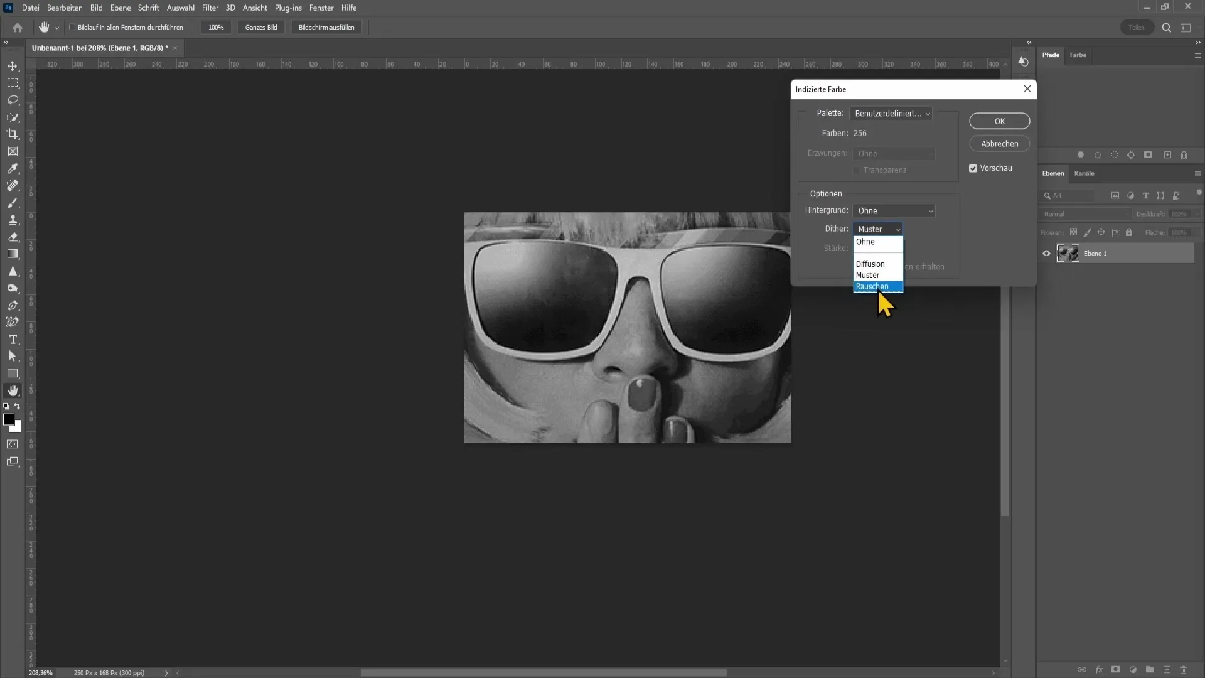Viewport: 1205px width, 678px height.
Task: Click the Ganzes Bild button
Action: [x=261, y=28]
